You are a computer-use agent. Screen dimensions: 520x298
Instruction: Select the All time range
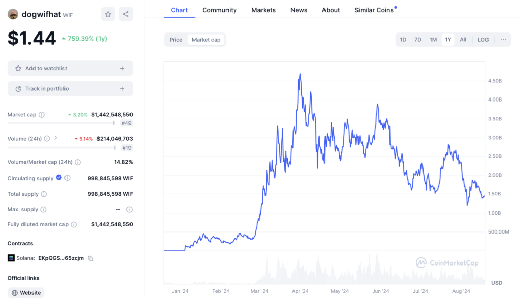click(x=463, y=40)
